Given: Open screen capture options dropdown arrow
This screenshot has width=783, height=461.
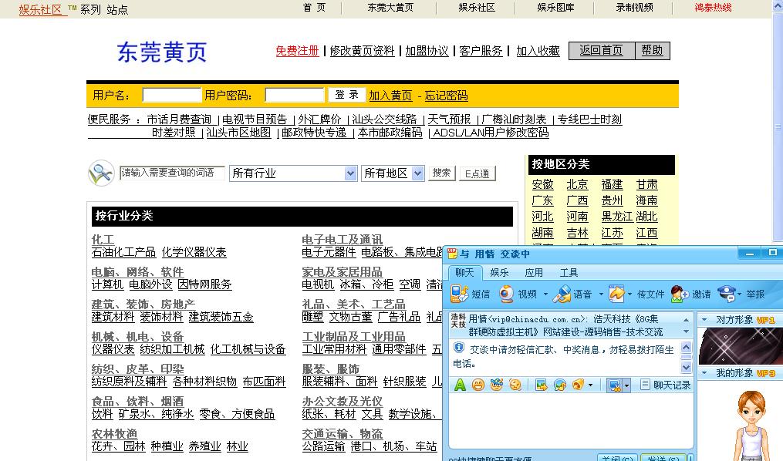Looking at the screenshot, I should tap(626, 385).
